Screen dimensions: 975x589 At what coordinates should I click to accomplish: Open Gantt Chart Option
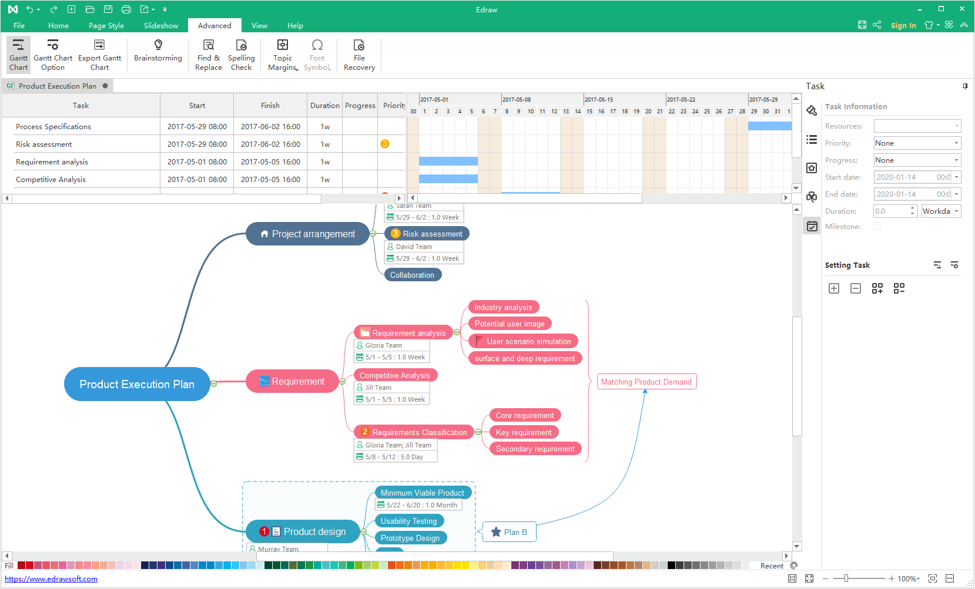click(x=52, y=54)
